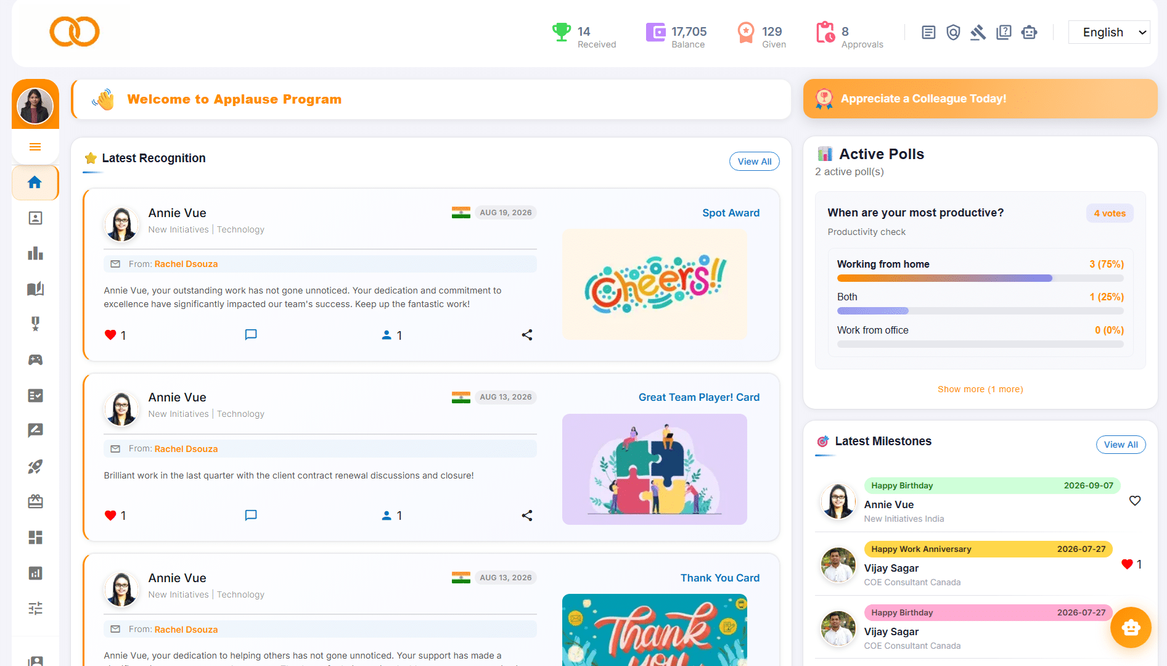Open the English language dropdown
This screenshot has height=666, width=1167.
coord(1109,32)
